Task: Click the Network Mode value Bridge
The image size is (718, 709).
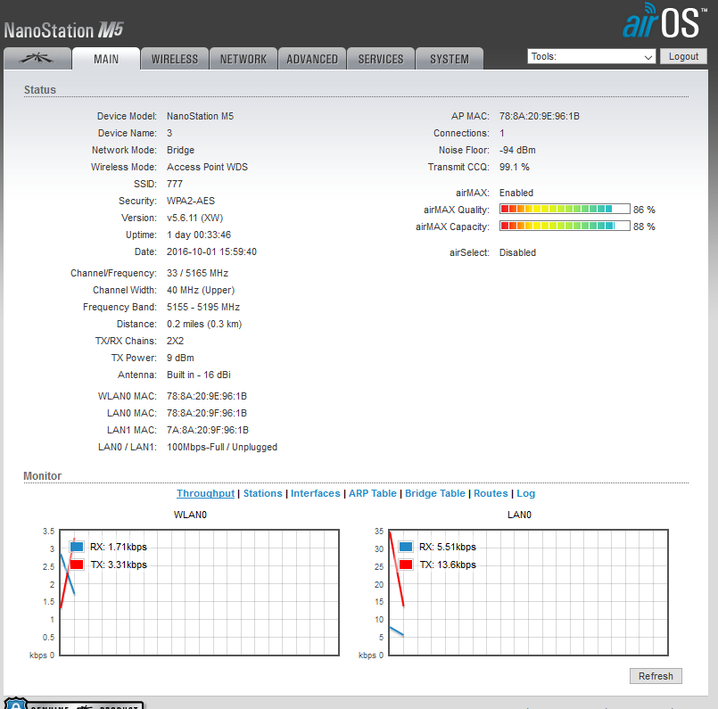Action: click(180, 150)
